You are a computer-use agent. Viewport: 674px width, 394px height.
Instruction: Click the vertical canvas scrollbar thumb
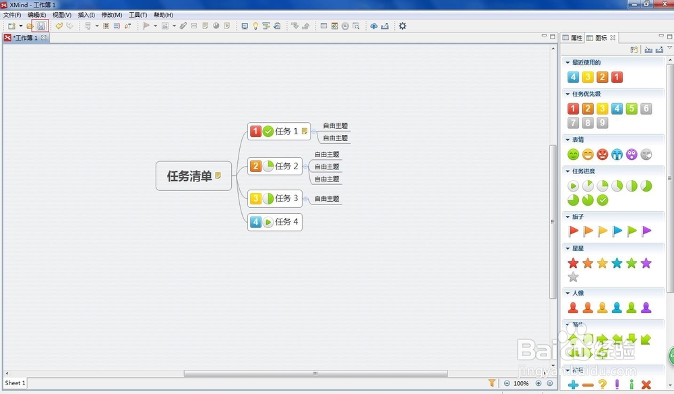tap(553, 222)
